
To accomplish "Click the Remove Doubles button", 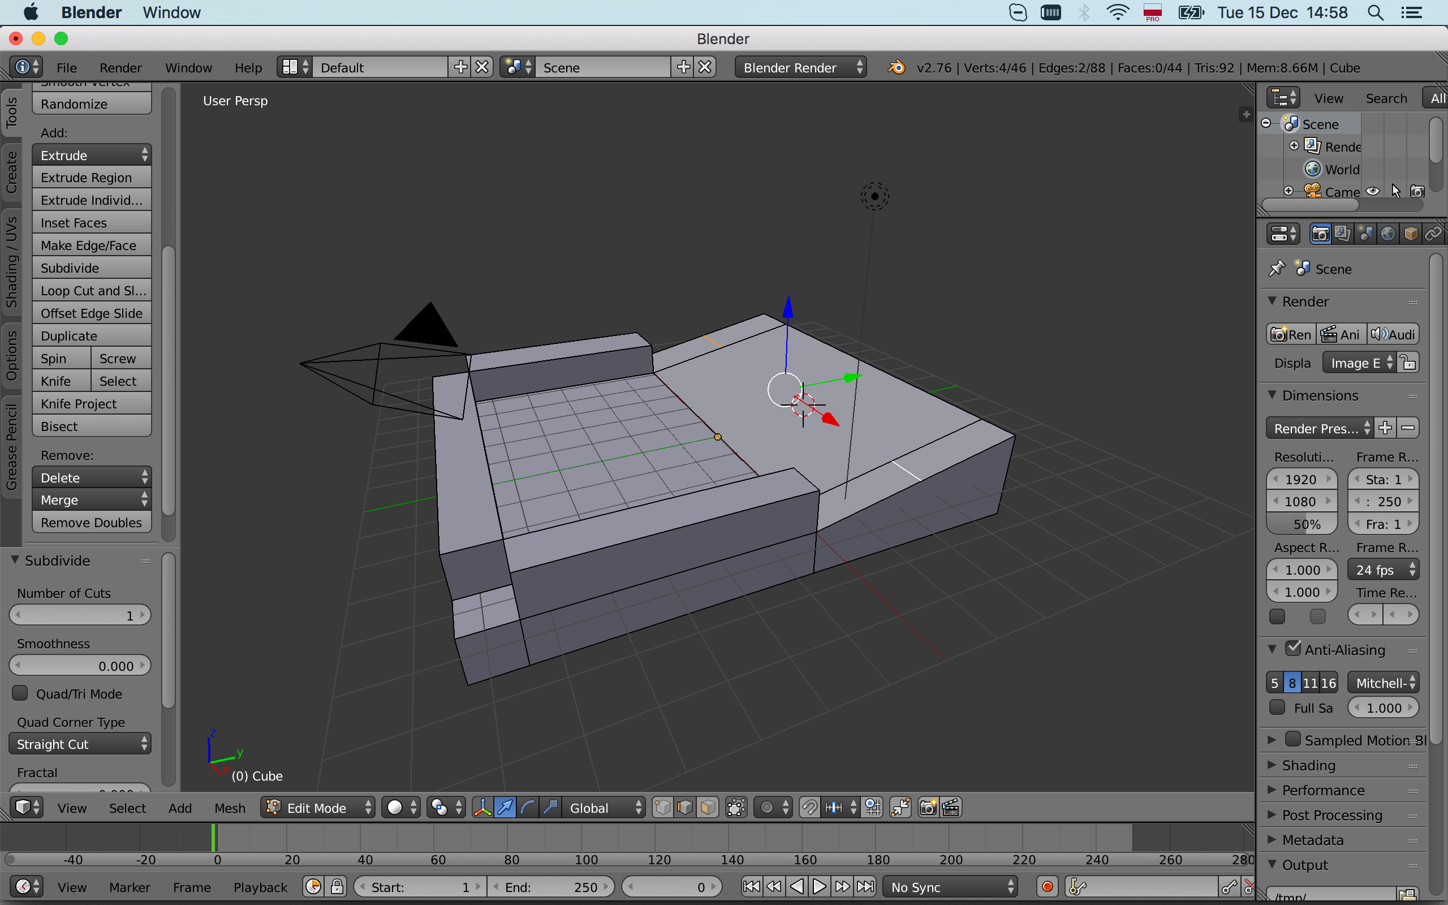I will (92, 523).
